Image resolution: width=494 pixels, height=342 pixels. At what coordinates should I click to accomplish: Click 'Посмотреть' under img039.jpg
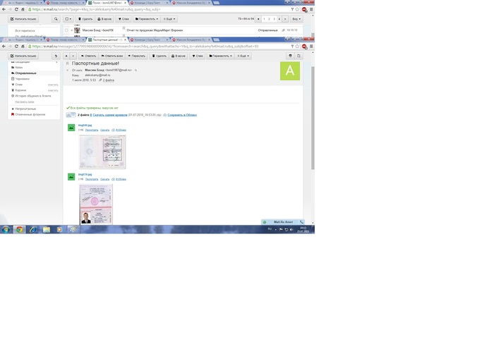coord(92,179)
